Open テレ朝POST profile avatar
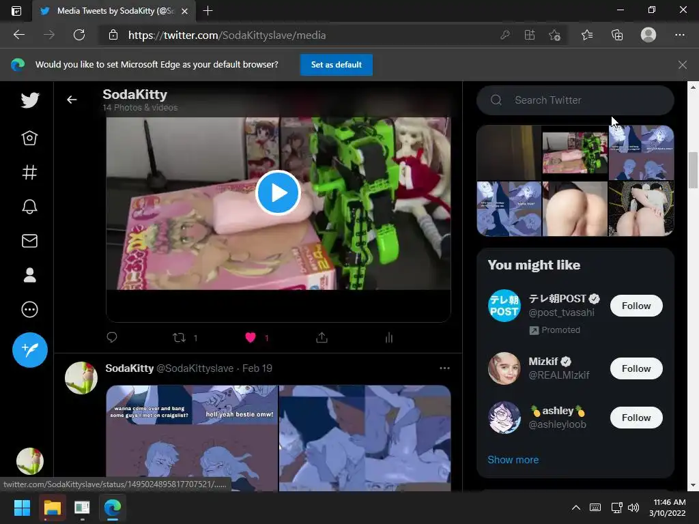 click(x=504, y=306)
